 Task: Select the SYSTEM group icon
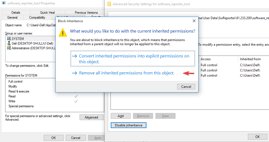coord(9,39)
